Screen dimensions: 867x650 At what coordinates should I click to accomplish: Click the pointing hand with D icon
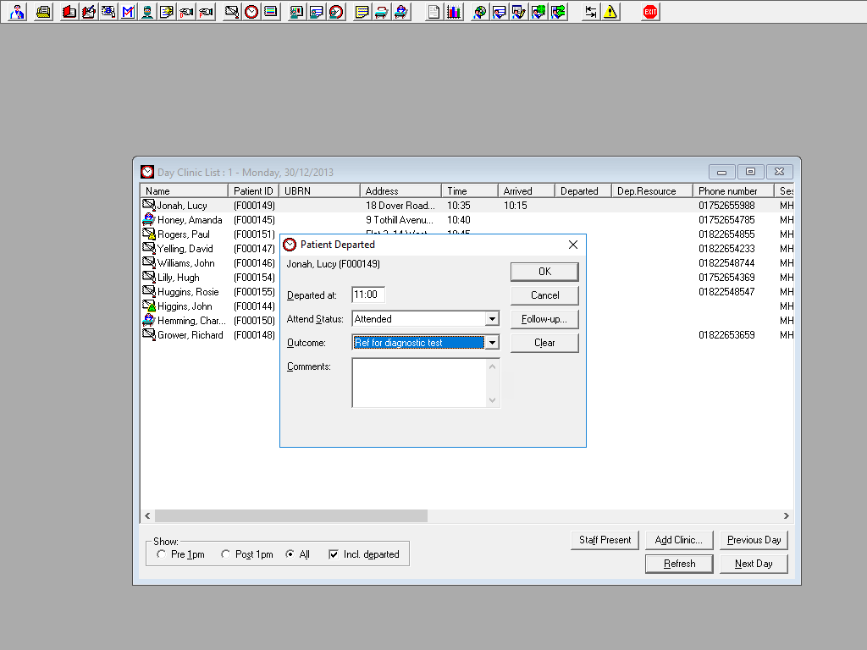[186, 12]
